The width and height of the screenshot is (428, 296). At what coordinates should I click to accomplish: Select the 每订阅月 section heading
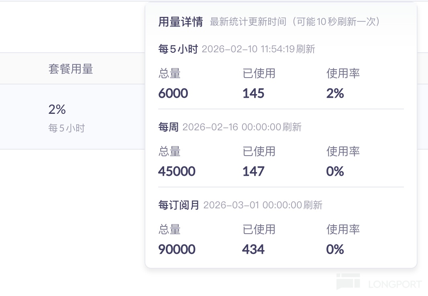click(179, 206)
